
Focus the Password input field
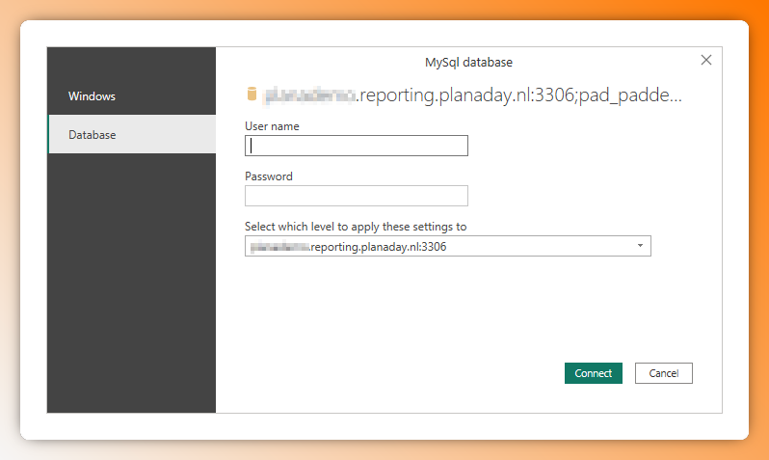[x=356, y=196]
